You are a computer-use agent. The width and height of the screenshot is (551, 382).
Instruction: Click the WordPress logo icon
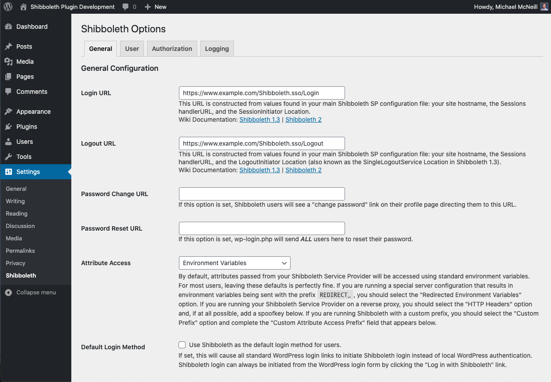point(8,7)
